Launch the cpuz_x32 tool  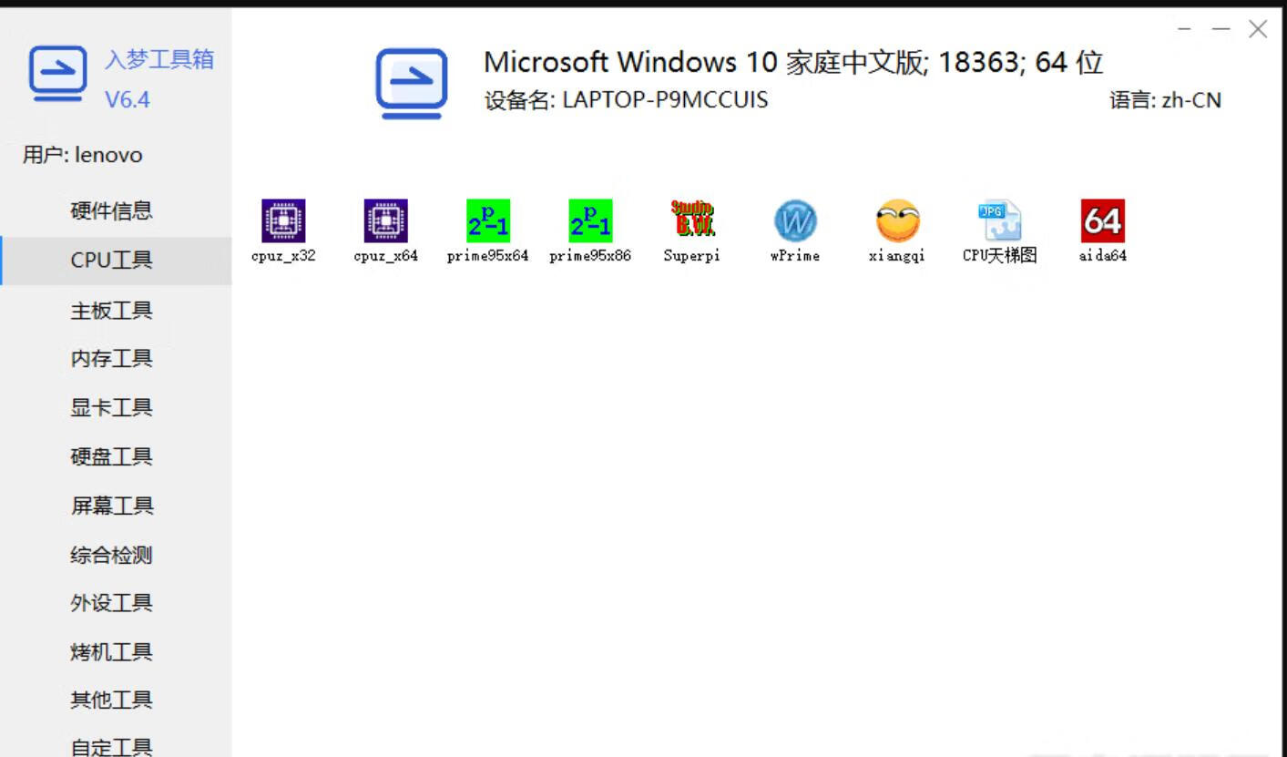pyautogui.click(x=283, y=231)
